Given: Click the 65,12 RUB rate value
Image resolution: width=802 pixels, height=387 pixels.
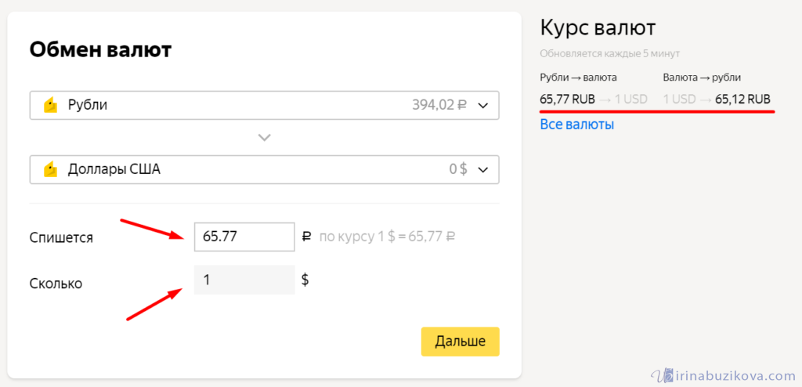Looking at the screenshot, I should point(743,99).
